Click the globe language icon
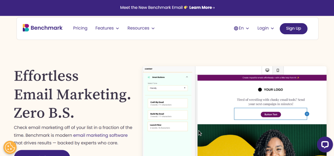 pos(236,28)
